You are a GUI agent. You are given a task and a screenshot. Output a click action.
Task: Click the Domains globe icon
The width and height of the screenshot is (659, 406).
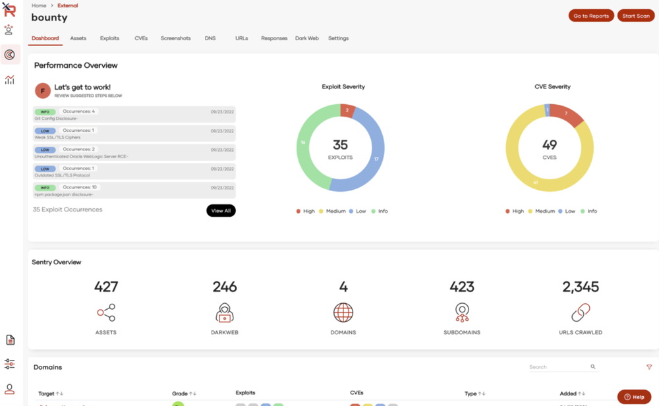point(343,312)
